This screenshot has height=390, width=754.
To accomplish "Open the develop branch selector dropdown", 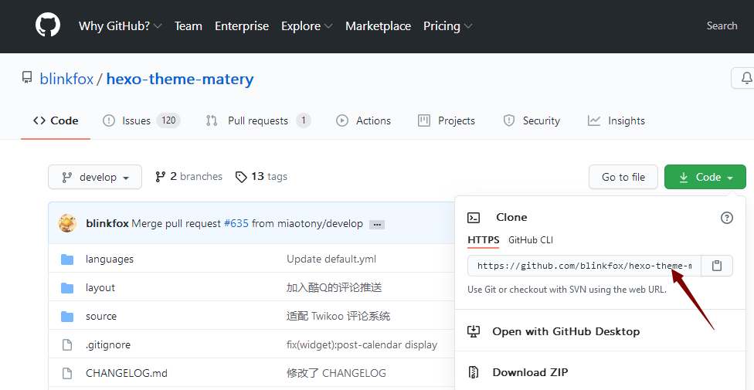I will pos(95,177).
